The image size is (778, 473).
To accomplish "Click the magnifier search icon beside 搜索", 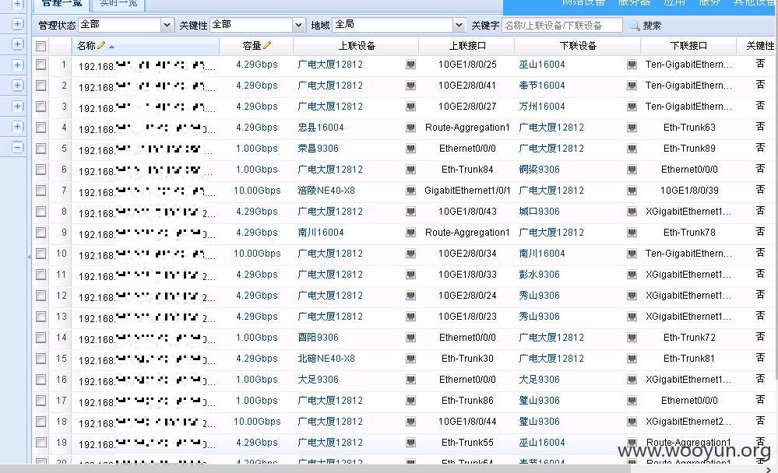I will point(634,26).
